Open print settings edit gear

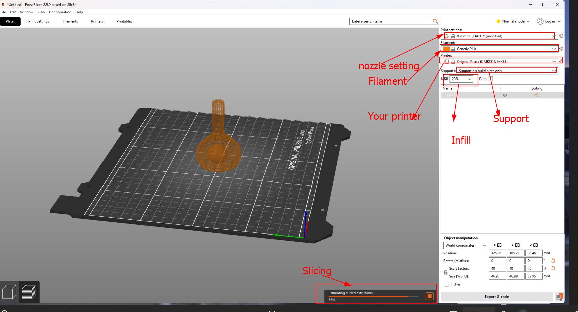(561, 36)
